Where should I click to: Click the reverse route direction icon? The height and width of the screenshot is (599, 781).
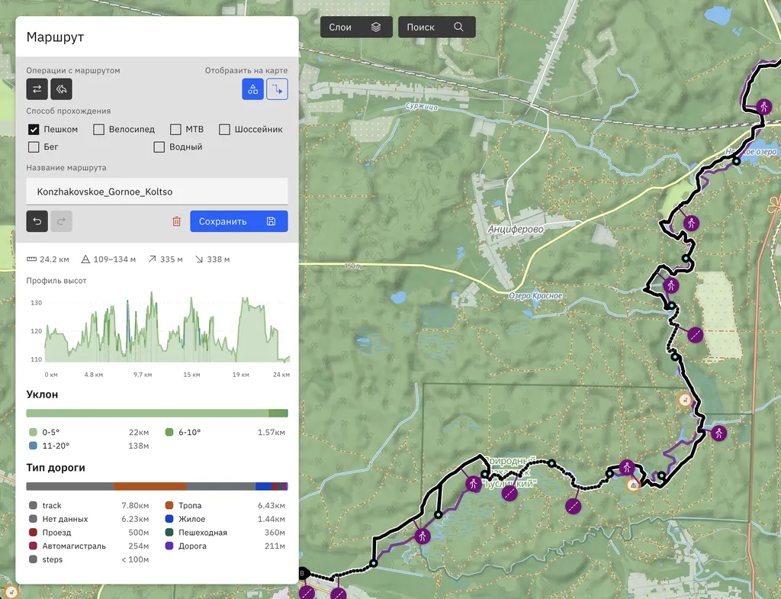pyautogui.click(x=37, y=89)
